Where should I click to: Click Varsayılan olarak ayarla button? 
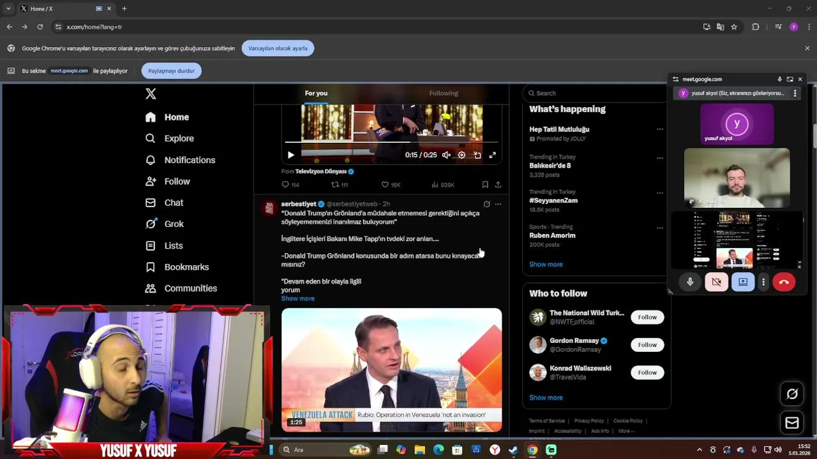coord(278,48)
